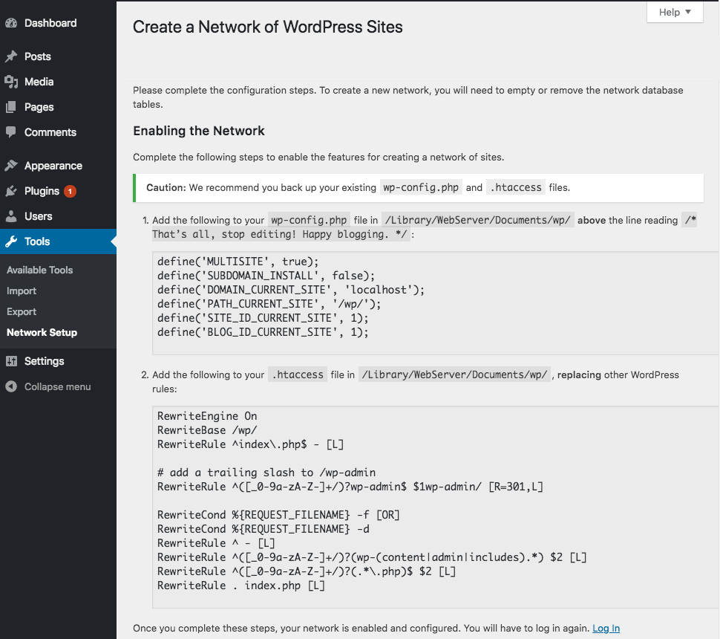Open the Posts menu
The width and height of the screenshot is (720, 639).
pyautogui.click(x=38, y=56)
